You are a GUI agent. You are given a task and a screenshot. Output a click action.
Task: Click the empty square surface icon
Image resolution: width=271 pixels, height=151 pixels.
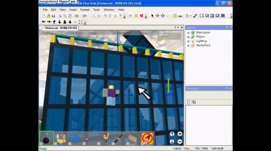pyautogui.click(x=202, y=16)
